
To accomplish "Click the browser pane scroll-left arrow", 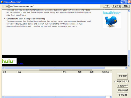I will click(3, 68).
